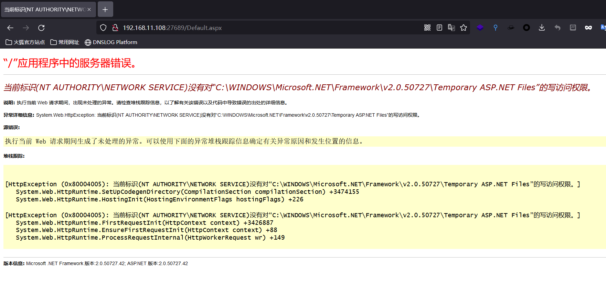
Task: Open the tracking protection shield icon
Action: pos(103,28)
